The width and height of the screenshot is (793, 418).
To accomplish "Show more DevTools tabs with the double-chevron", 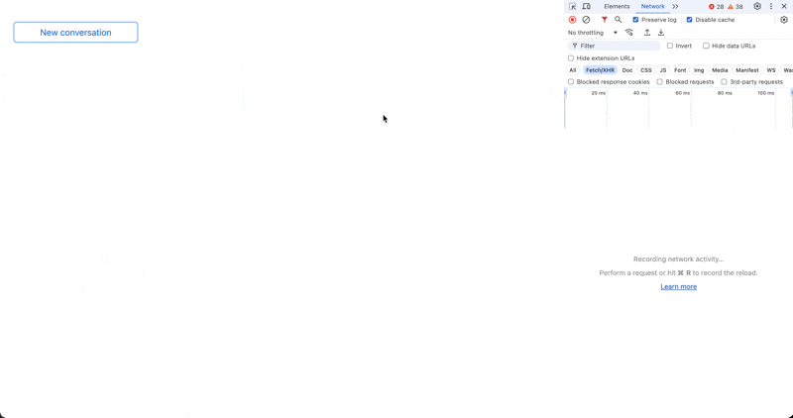I will [x=675, y=7].
